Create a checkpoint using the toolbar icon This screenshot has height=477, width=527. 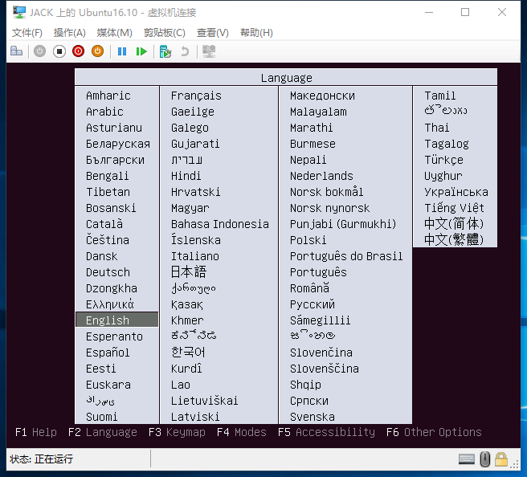[165, 51]
